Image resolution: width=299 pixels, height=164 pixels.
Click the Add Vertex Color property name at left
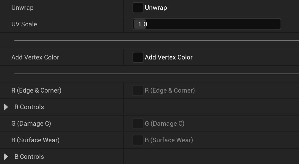point(35,57)
